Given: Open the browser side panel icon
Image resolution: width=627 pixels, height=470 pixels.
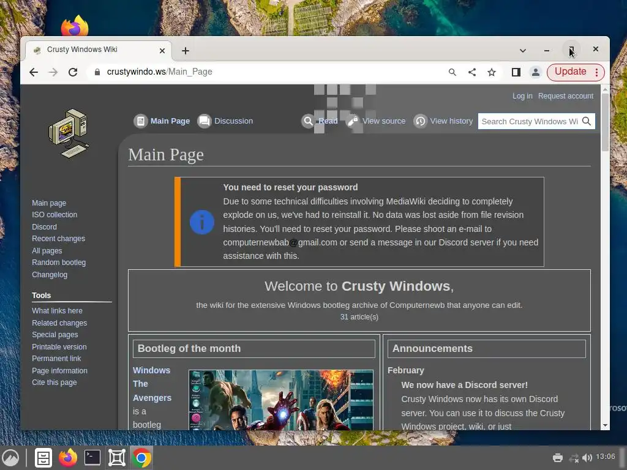Looking at the screenshot, I should click(x=516, y=72).
